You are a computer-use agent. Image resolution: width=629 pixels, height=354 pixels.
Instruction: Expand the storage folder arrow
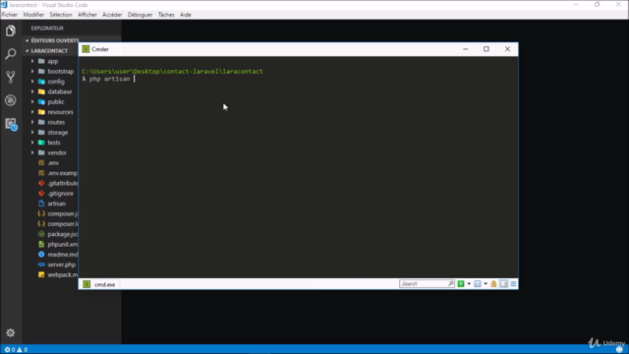[x=32, y=132]
